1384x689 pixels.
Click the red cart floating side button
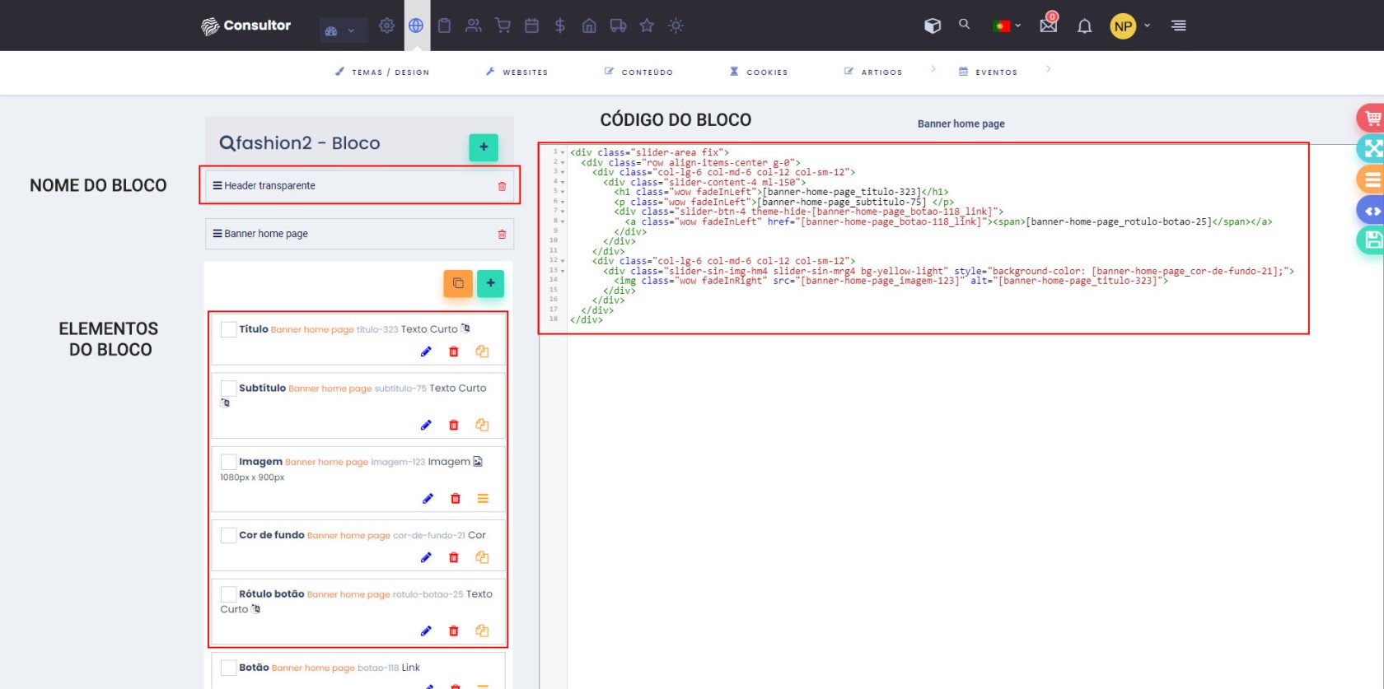1371,119
